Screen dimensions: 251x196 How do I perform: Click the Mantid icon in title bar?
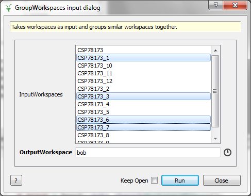(8, 8)
